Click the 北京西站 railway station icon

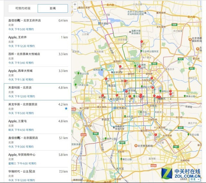pyautogui.click(x=115, y=108)
